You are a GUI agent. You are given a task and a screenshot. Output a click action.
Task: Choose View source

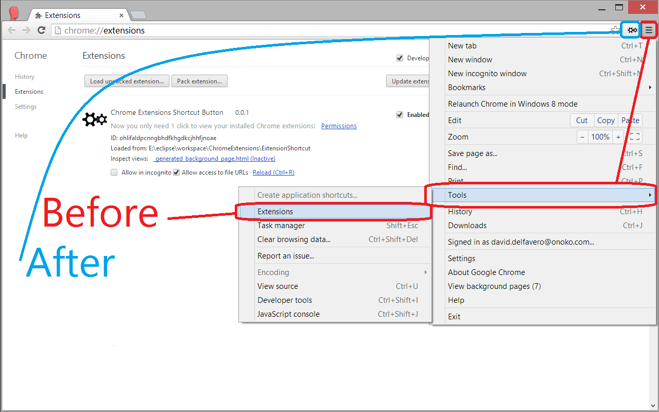(335, 286)
